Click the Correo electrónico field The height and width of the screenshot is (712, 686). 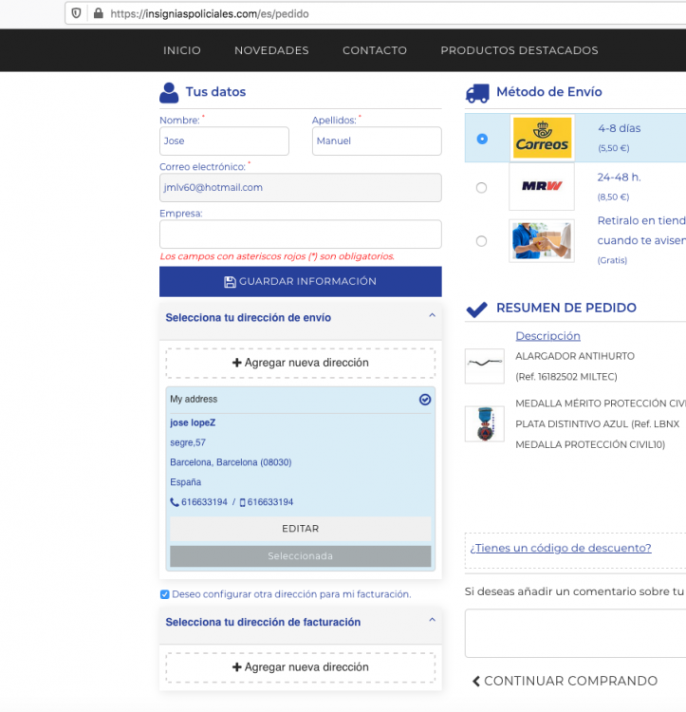pos(301,188)
